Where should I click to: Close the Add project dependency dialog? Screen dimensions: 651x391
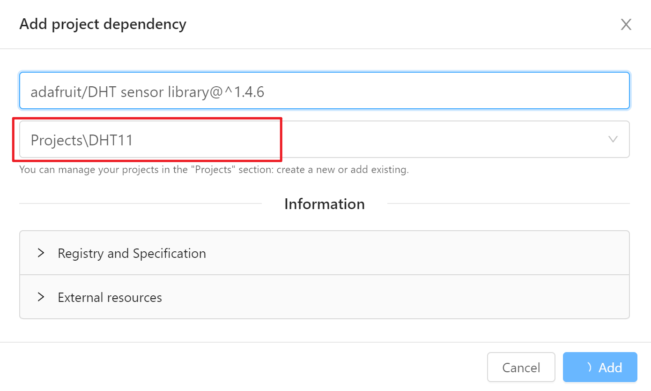pyautogui.click(x=626, y=25)
